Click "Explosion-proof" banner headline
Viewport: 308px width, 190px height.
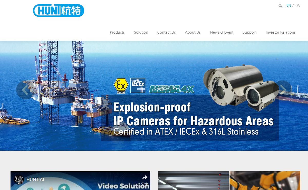pyautogui.click(x=152, y=107)
